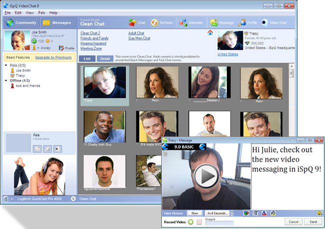Image resolution: width=325 pixels, height=229 pixels.
Task: Open the Interests toolbar item
Action: 191,22
